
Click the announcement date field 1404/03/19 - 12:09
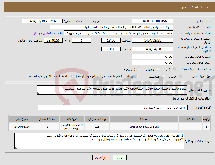(42, 21)
